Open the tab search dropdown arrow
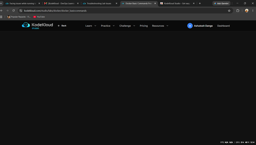The width and height of the screenshot is (256, 145). (1, 3)
